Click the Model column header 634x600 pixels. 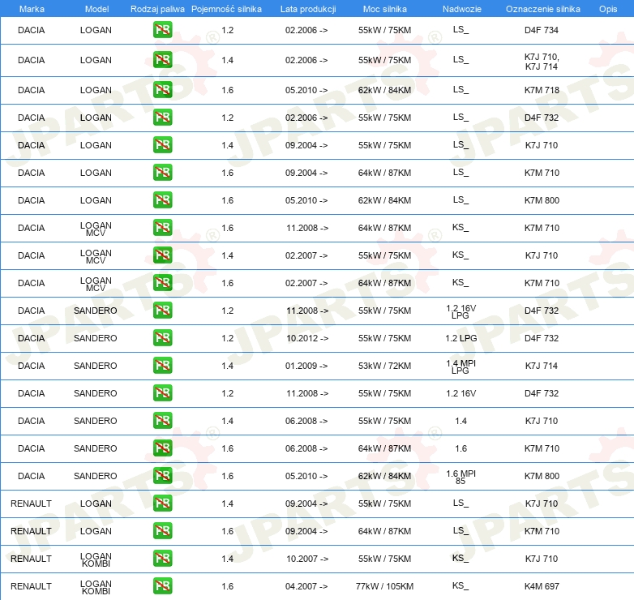[96, 9]
